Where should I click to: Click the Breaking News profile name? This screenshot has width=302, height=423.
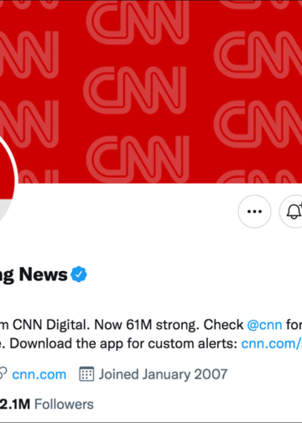34,274
